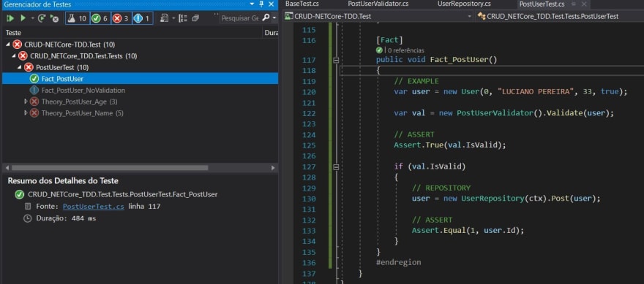Switch to PostUserValidator.cs tab
This screenshot has width=644, height=284.
378,4
